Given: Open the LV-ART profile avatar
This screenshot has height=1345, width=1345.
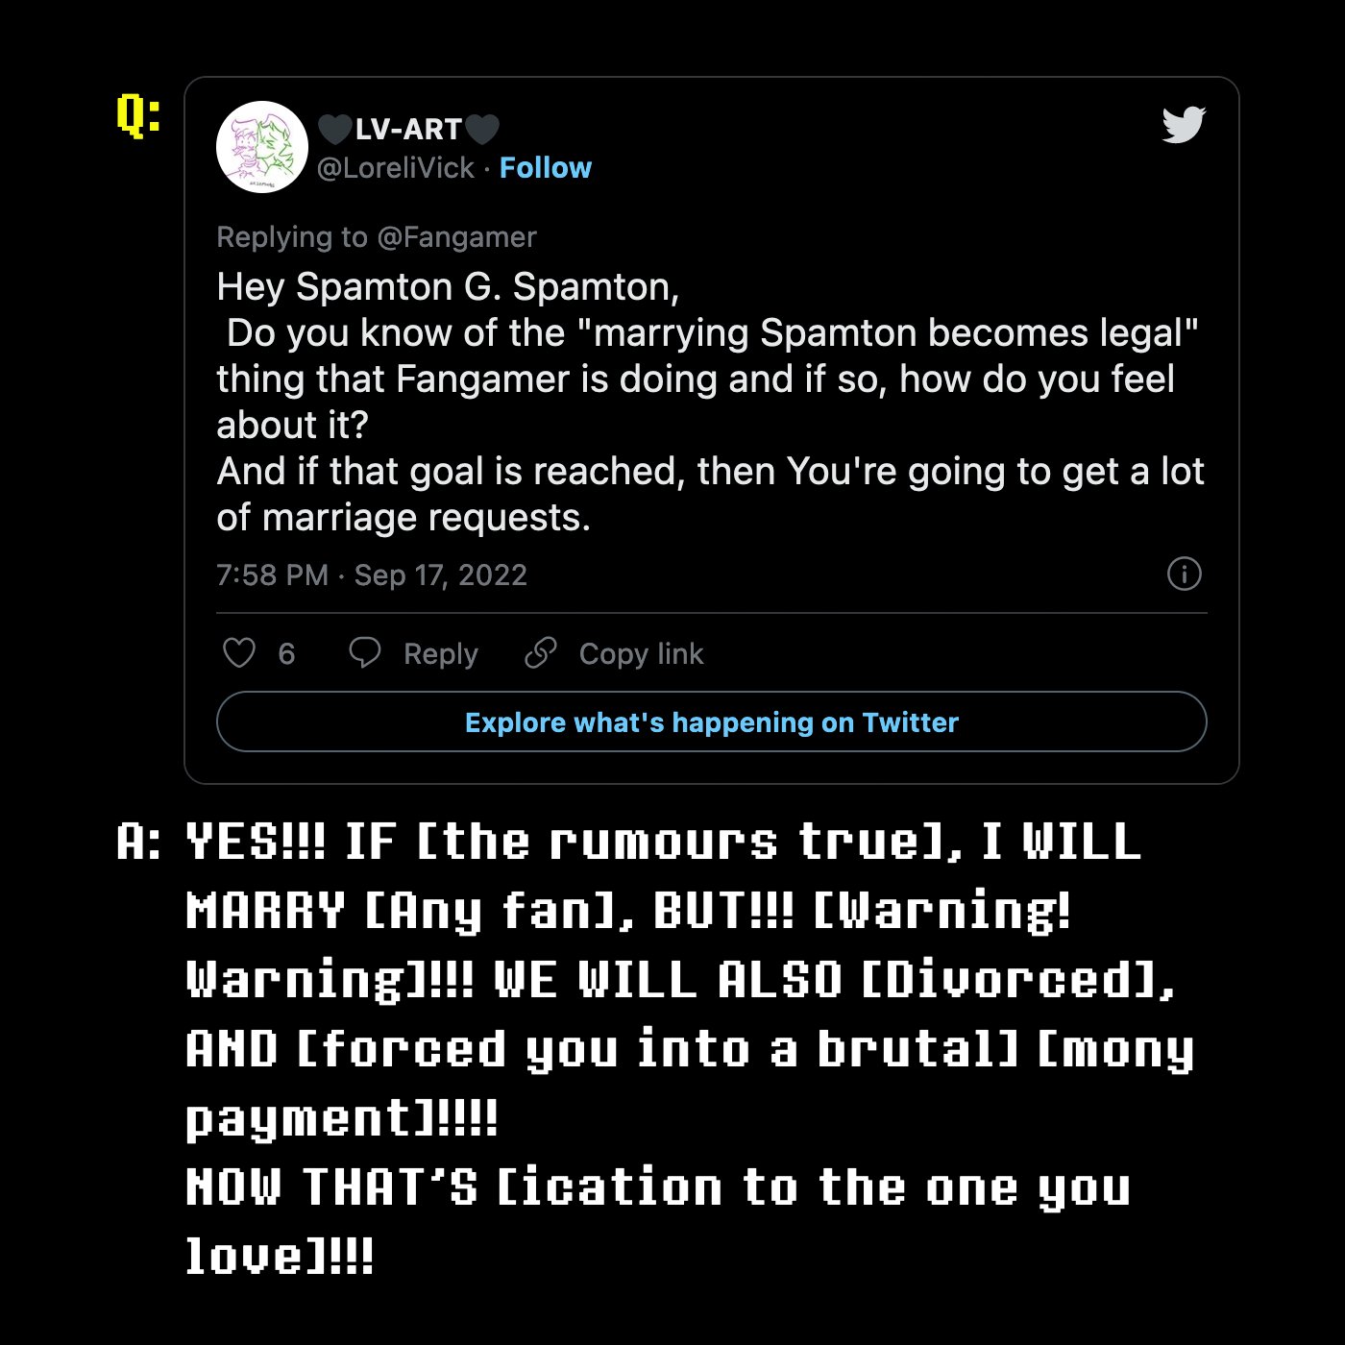Looking at the screenshot, I should coord(262,147).
